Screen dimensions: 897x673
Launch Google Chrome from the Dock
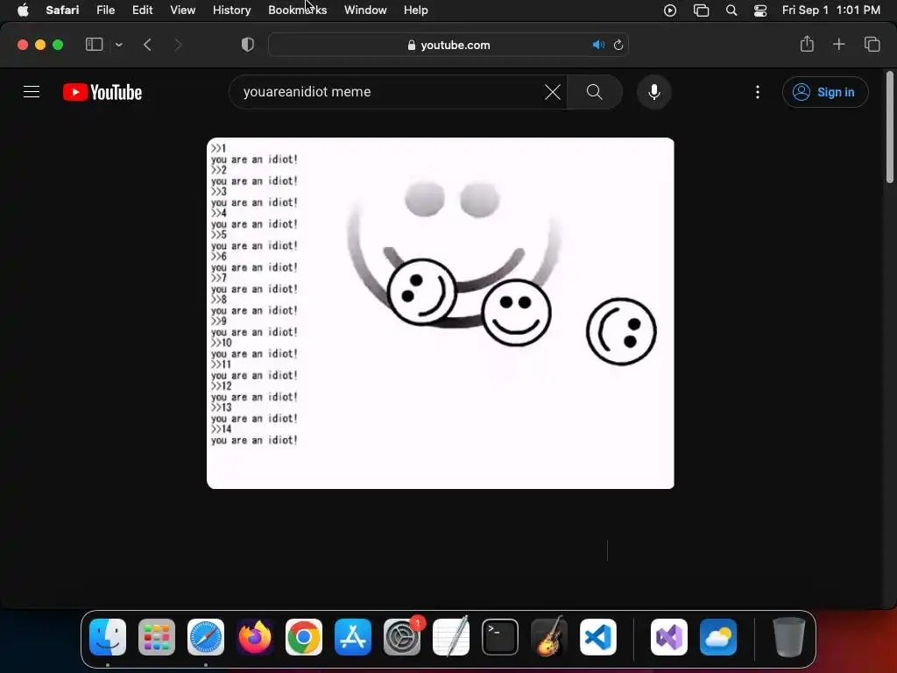click(304, 637)
